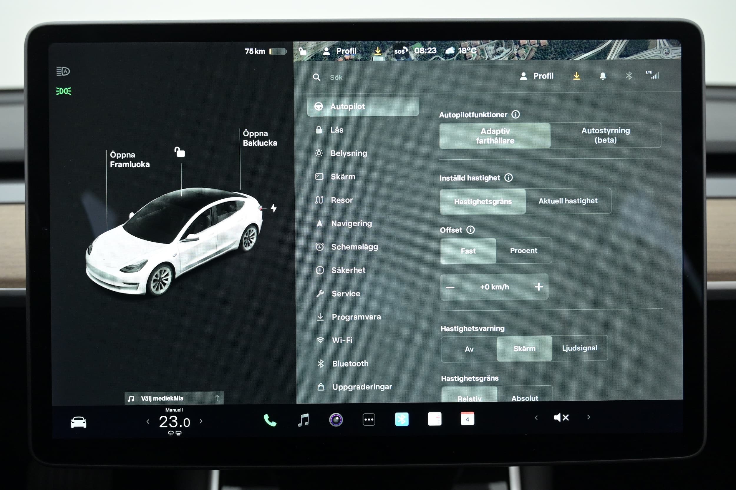Tap the charge port lightning bolt icon
The image size is (736, 490).
coord(274,208)
